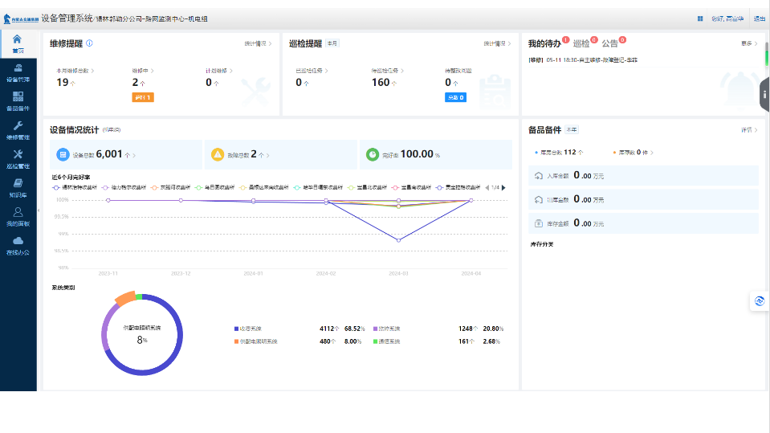Screen dimensions: 770x433
Task: Click the 退出 logout link
Action: pos(760,18)
